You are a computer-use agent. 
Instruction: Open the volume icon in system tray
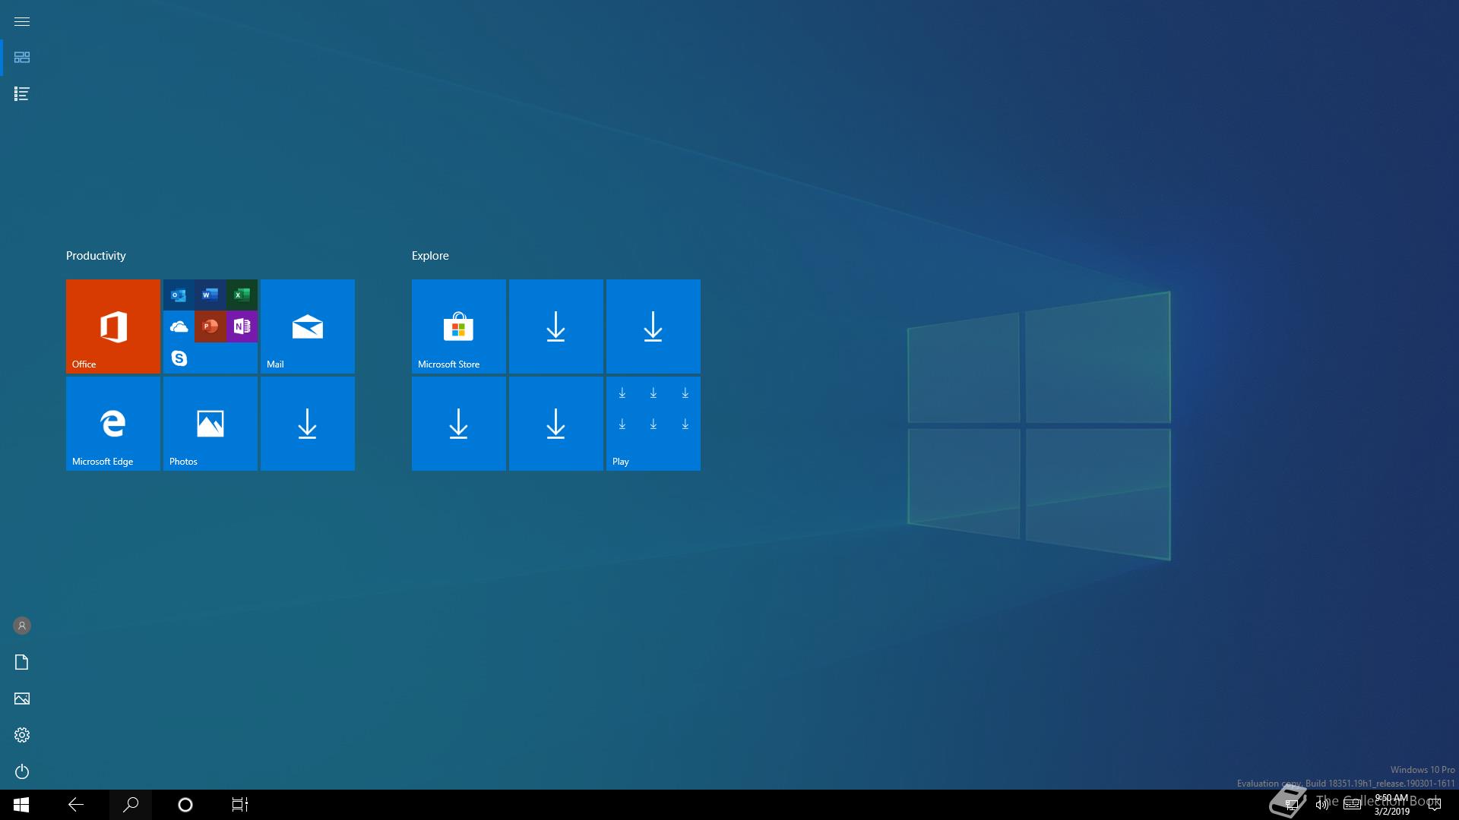coord(1322,805)
